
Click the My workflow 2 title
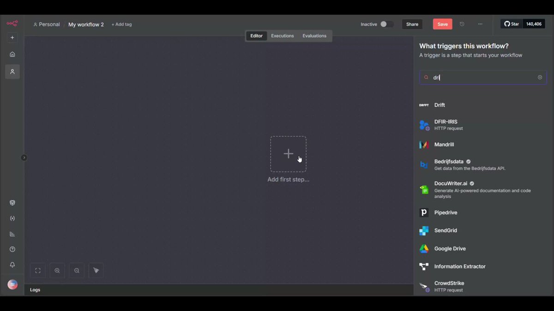pyautogui.click(x=86, y=24)
